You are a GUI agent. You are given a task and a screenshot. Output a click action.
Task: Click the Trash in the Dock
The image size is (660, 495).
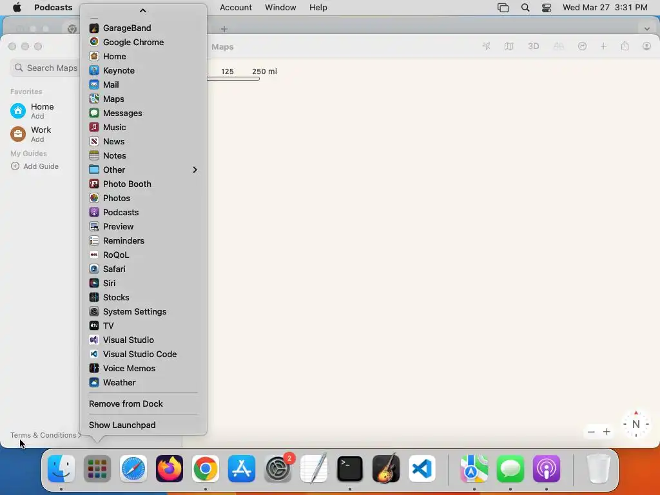point(598,469)
